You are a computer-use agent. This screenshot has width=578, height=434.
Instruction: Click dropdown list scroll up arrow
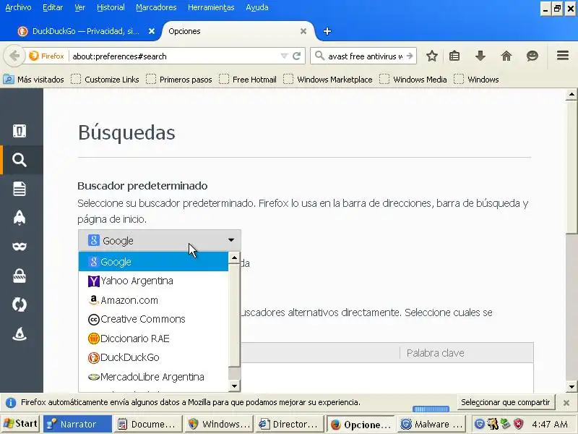coord(234,258)
